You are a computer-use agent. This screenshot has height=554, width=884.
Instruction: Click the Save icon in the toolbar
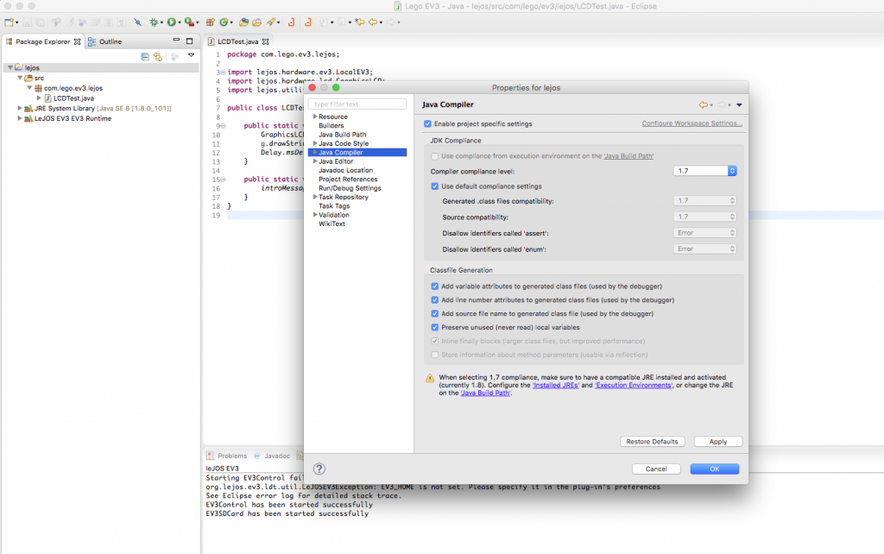point(27,22)
